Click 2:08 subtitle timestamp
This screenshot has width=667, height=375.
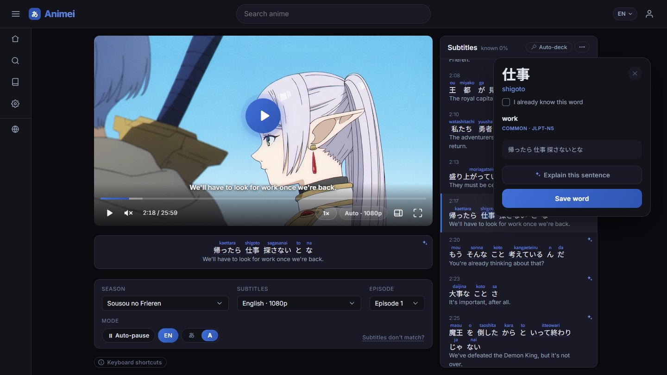(454, 75)
